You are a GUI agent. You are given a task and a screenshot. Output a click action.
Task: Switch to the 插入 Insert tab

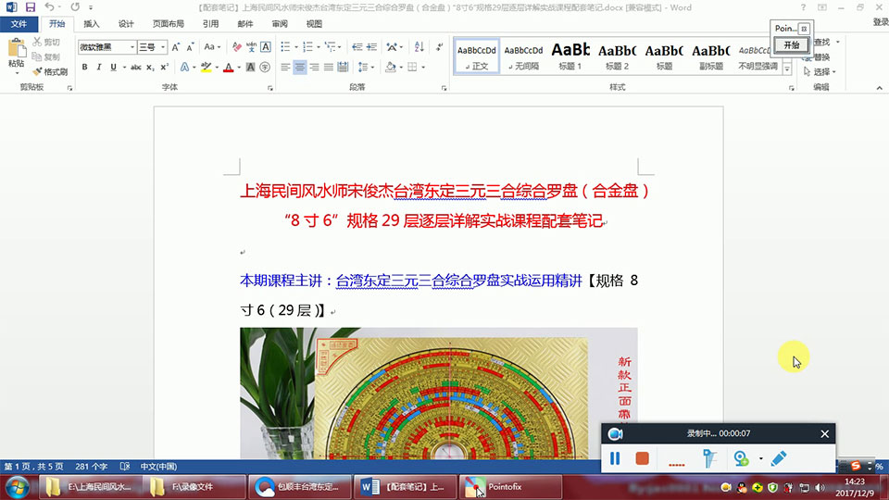91,24
